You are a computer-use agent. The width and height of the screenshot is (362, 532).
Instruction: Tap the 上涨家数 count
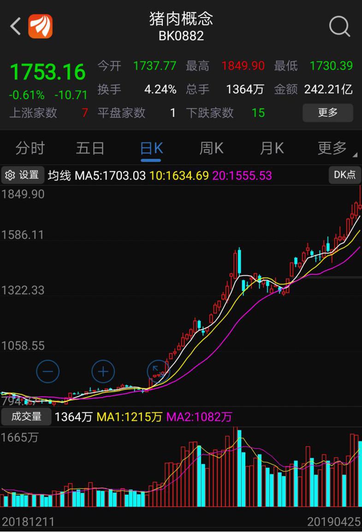84,113
